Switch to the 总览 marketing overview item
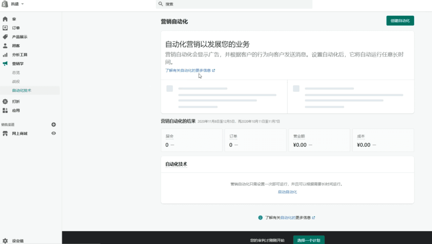432x244 pixels. (x=16, y=72)
